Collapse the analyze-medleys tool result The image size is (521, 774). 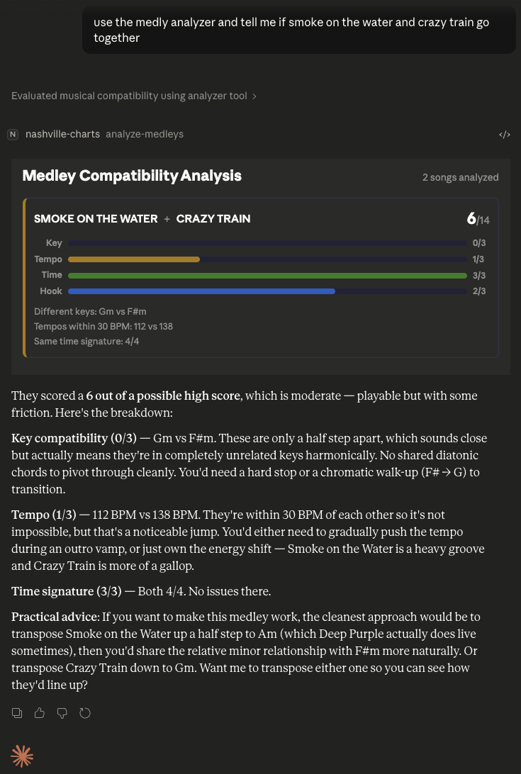(145, 134)
